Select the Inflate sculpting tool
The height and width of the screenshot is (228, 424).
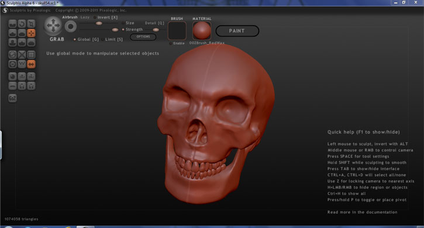pos(12,43)
